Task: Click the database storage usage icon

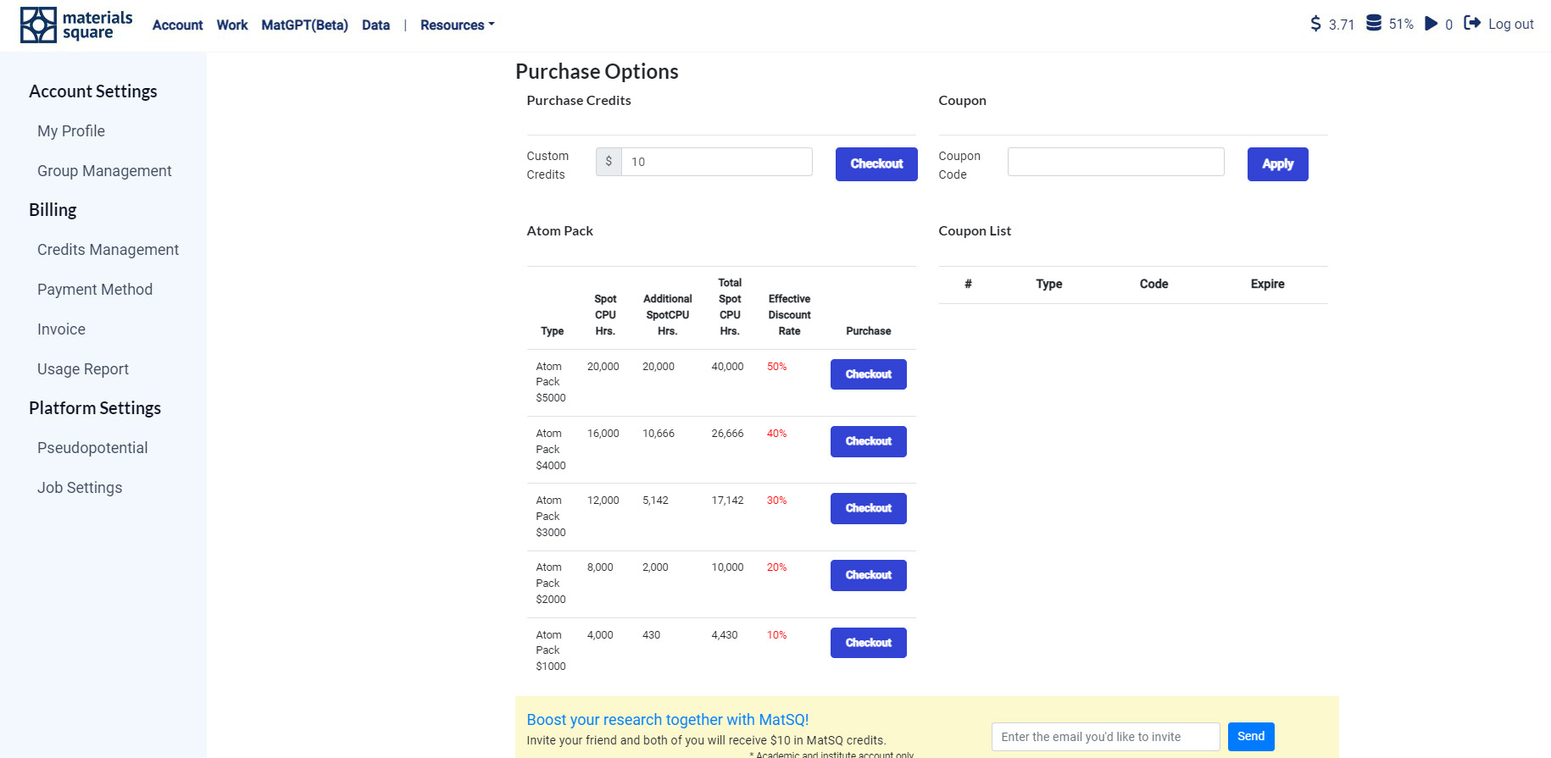Action: point(1374,24)
